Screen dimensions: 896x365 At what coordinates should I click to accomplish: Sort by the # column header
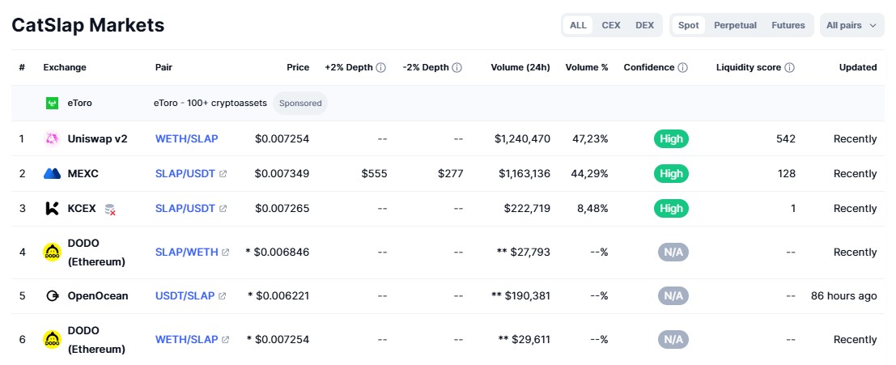[22, 67]
